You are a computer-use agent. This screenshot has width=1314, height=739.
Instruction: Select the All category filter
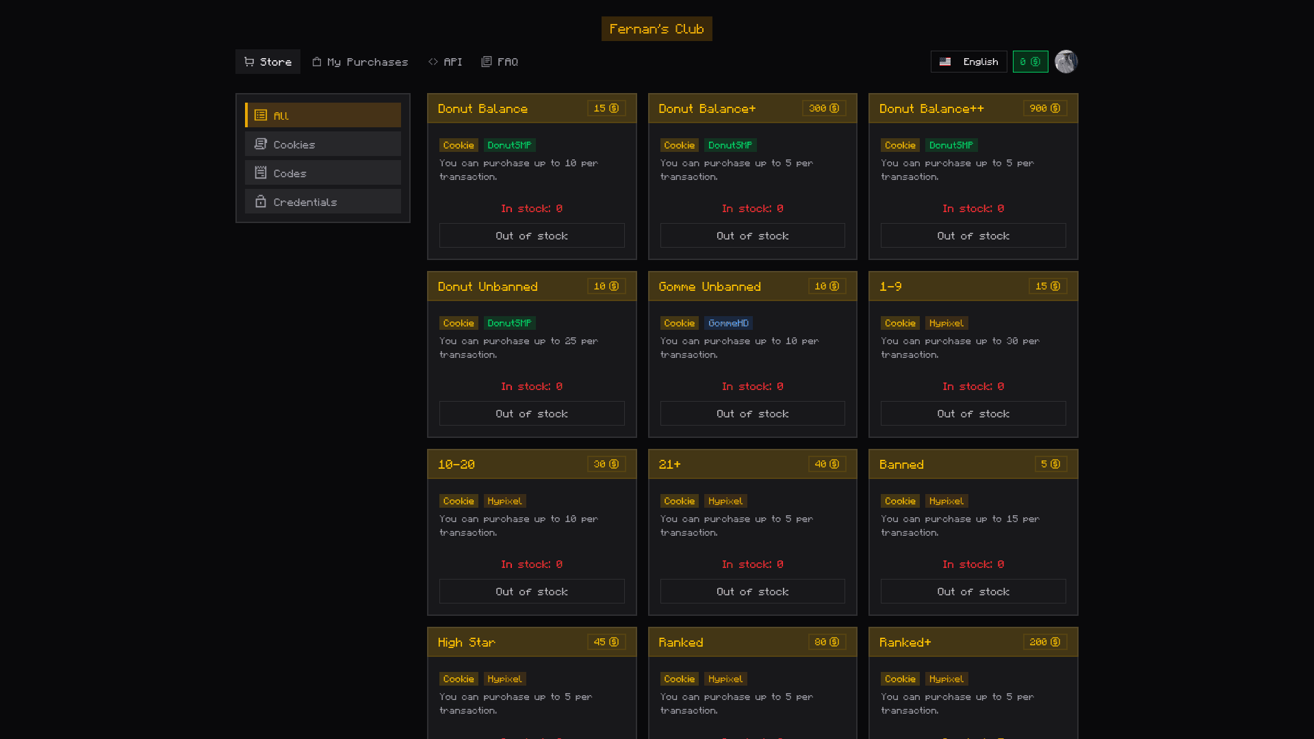pyautogui.click(x=323, y=115)
